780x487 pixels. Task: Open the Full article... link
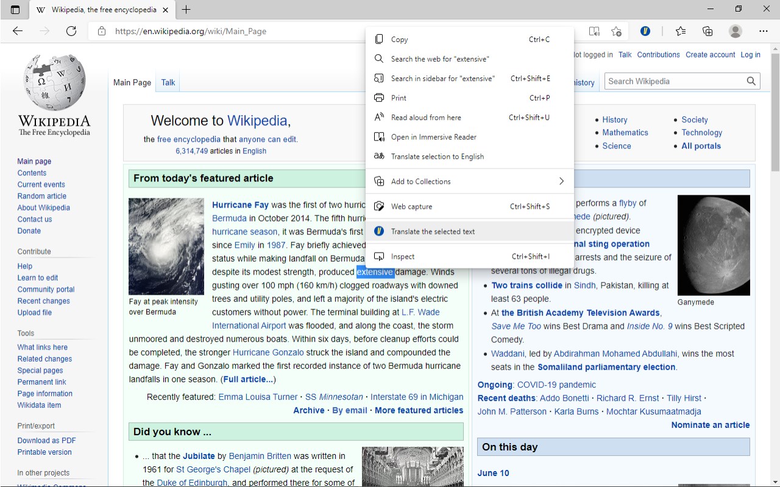pos(248,379)
